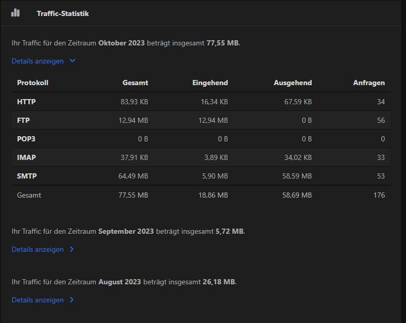Open 'Details anzeigen' link for September 2023
This screenshot has height=323, width=406.
(x=38, y=249)
